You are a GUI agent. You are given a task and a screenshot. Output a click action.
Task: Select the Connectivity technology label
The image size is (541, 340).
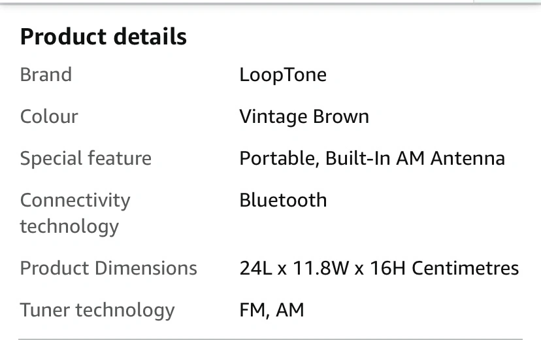(75, 213)
